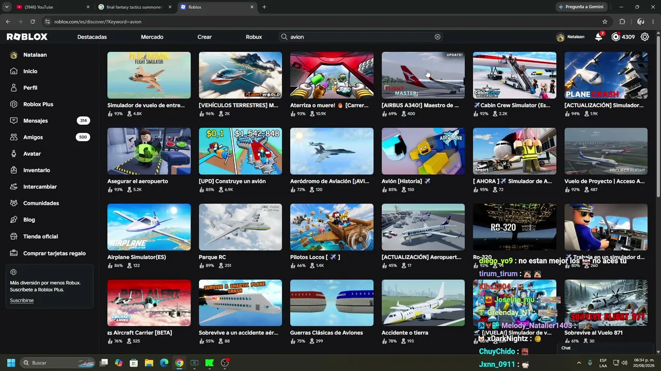
Task: Open Simulador de vuelo de entrenamiento game
Action: click(149, 75)
